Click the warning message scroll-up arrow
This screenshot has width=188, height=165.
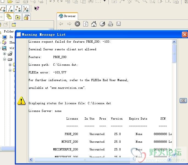[174, 42]
